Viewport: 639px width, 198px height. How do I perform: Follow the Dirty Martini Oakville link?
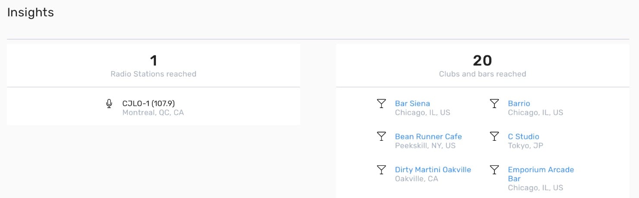coord(433,170)
